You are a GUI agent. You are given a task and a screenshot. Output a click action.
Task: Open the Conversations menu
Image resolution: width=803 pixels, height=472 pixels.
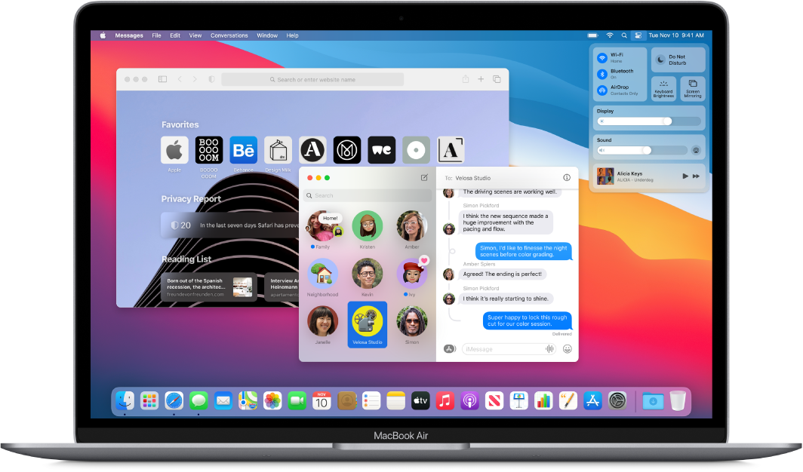coord(229,35)
